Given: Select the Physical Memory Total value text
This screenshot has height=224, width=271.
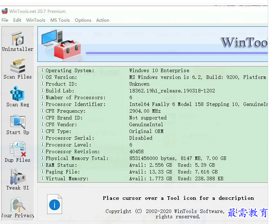Looking at the screenshot, I should (178, 158).
